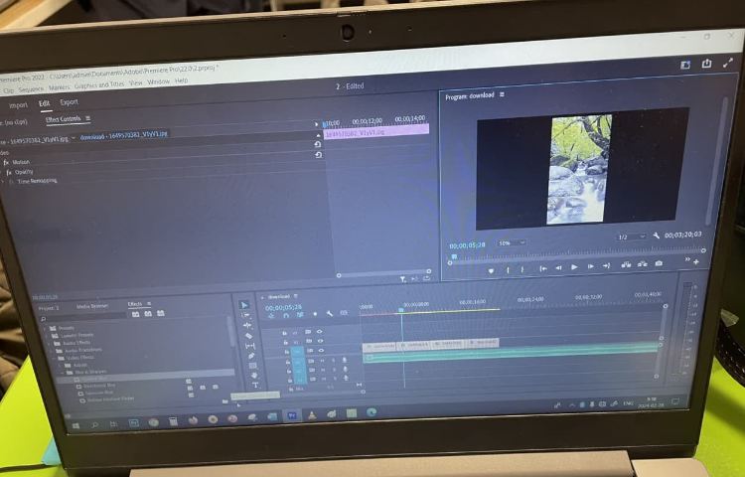
Task: Open the Media Browser panel tab
Action: coord(93,304)
